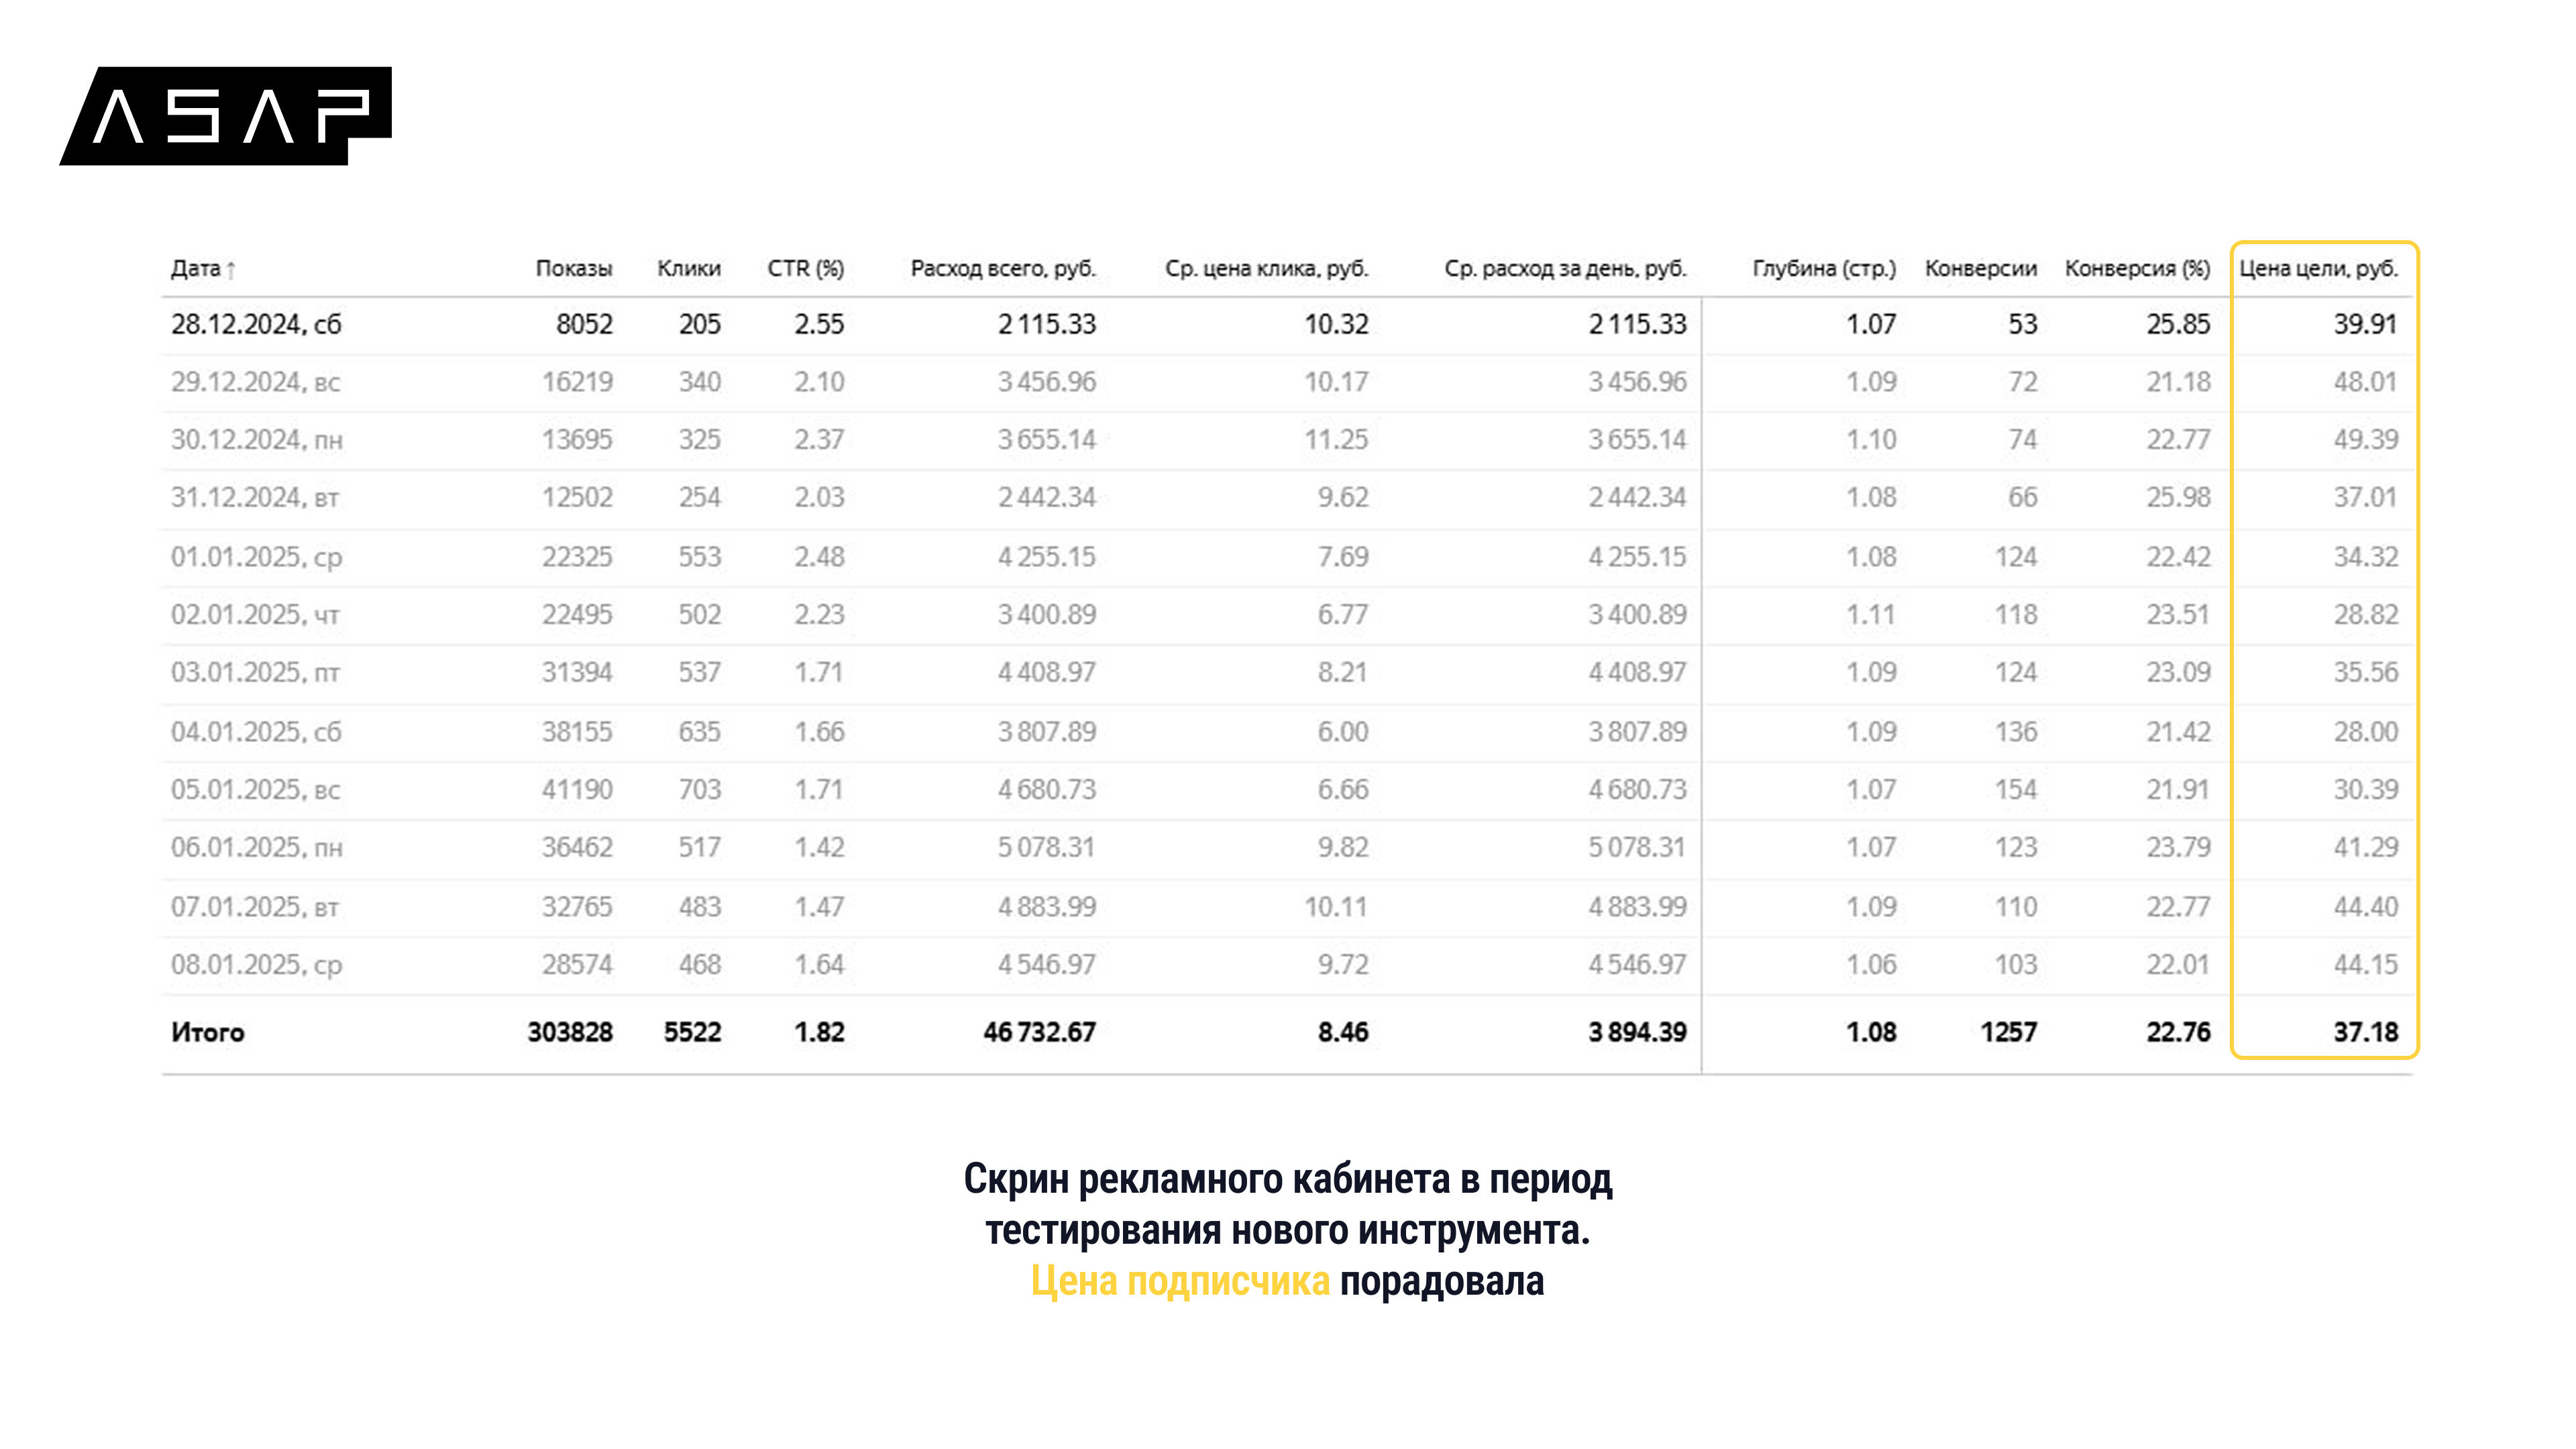Select the 28.12.2024, сб date row
The width and height of the screenshot is (2576, 1449).
pos(256,325)
